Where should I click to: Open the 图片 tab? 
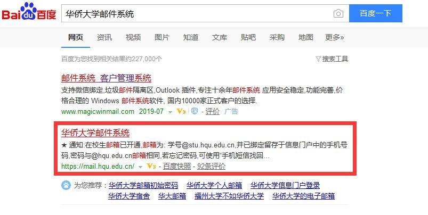coord(162,37)
